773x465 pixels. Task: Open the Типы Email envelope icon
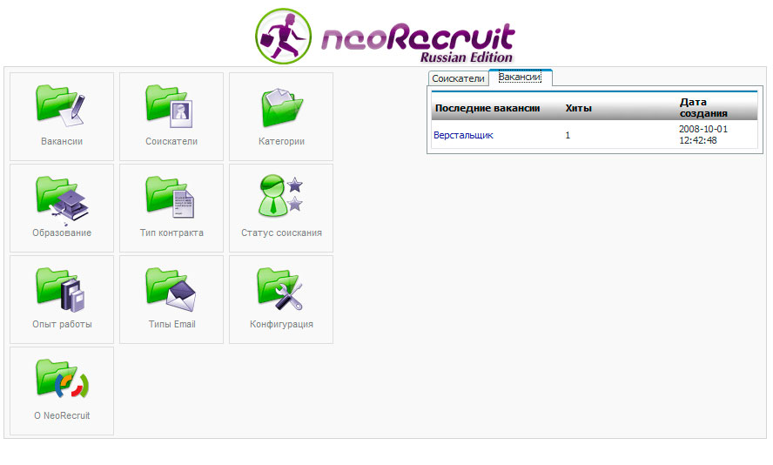click(171, 289)
